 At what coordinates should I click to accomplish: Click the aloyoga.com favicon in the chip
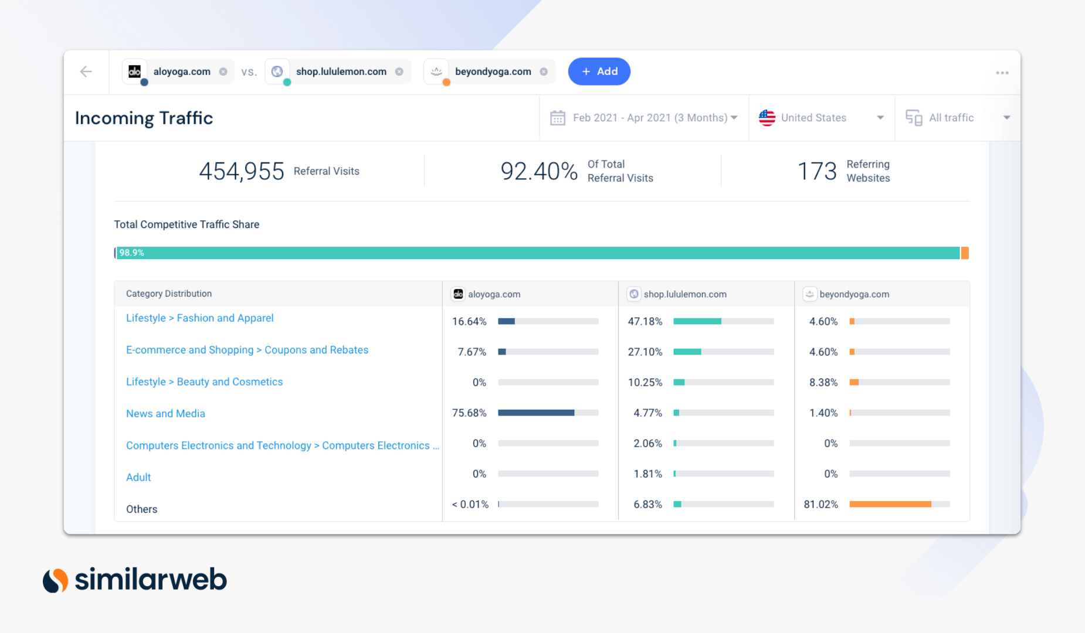click(134, 71)
